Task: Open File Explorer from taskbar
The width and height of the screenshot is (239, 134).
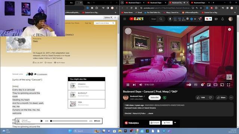Action: point(120,131)
